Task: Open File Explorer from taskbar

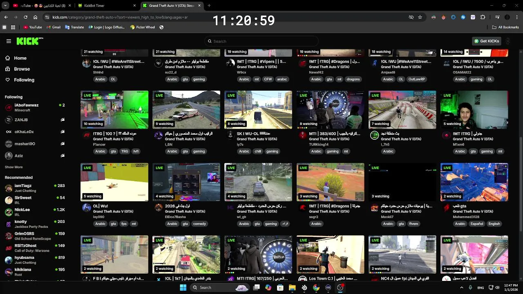Action: pyautogui.click(x=292, y=287)
